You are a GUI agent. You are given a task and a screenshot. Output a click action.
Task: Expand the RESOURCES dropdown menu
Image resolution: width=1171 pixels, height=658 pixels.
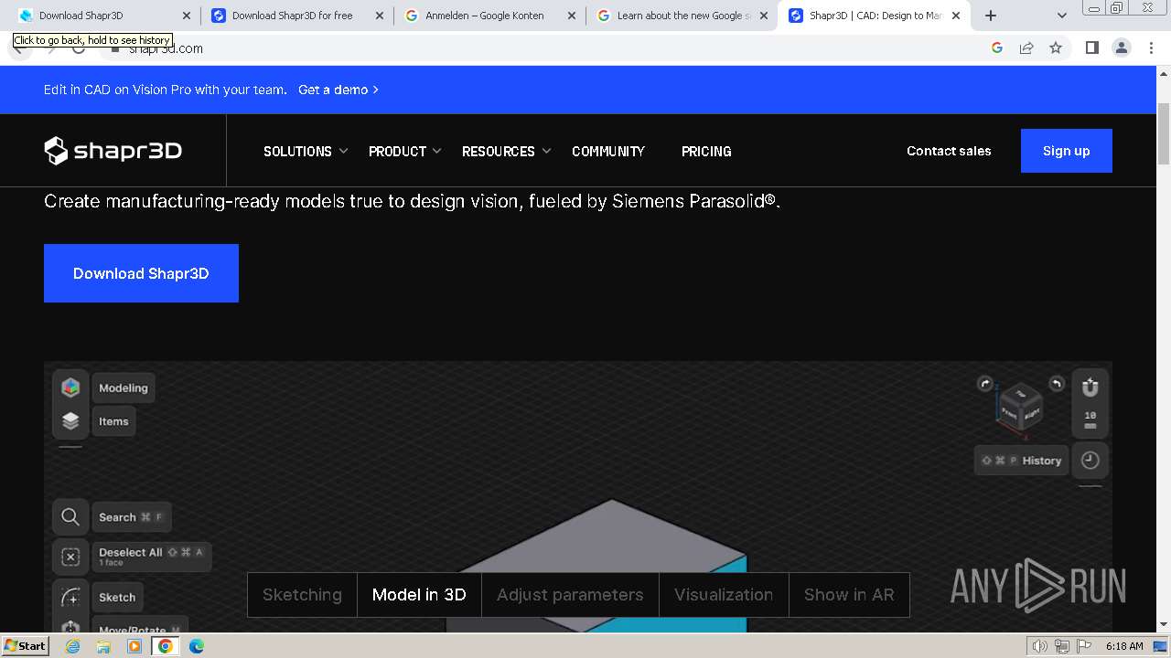(507, 151)
